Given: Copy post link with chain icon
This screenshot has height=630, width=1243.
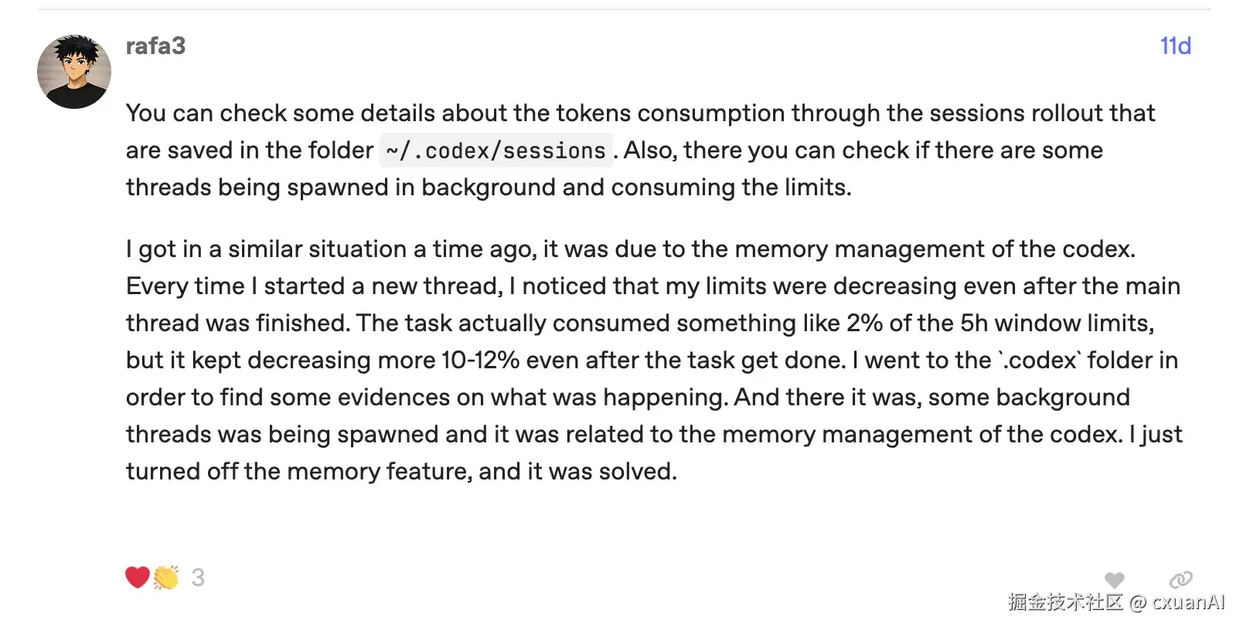Looking at the screenshot, I should (x=1180, y=580).
